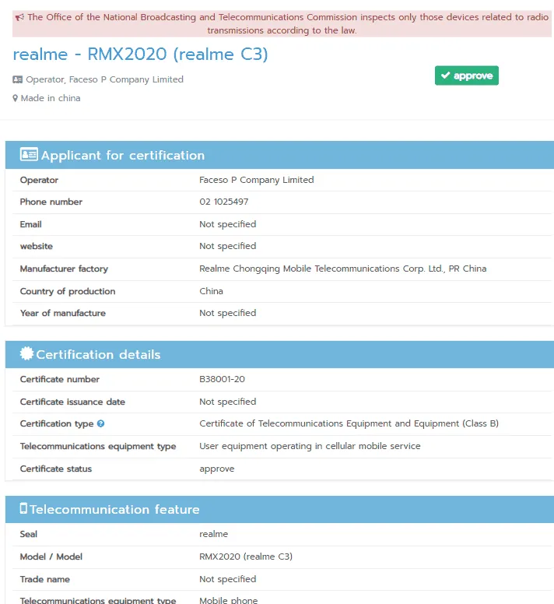Click the ID card icon in Applicant header
This screenshot has width=554, height=604.
[29, 154]
